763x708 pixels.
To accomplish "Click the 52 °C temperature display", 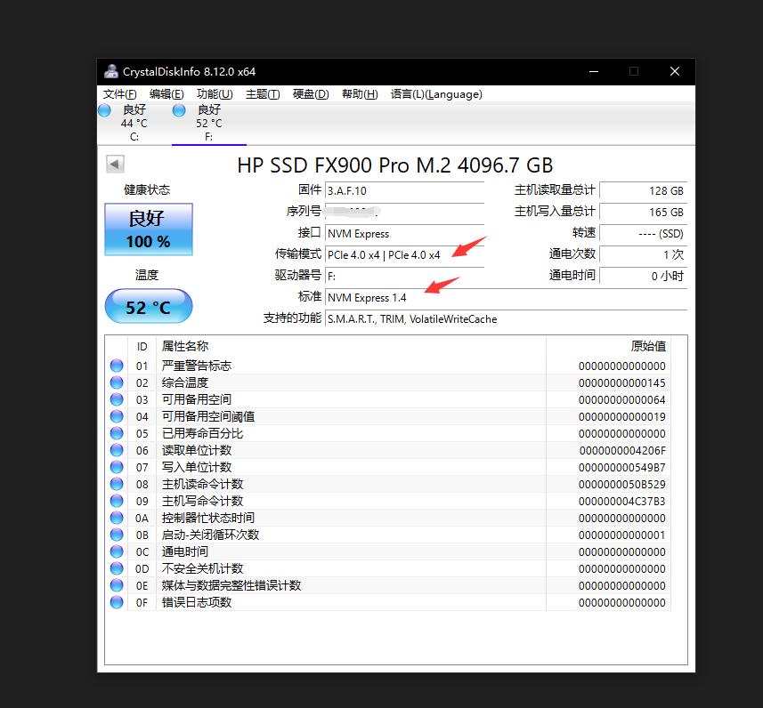I will point(148,306).
